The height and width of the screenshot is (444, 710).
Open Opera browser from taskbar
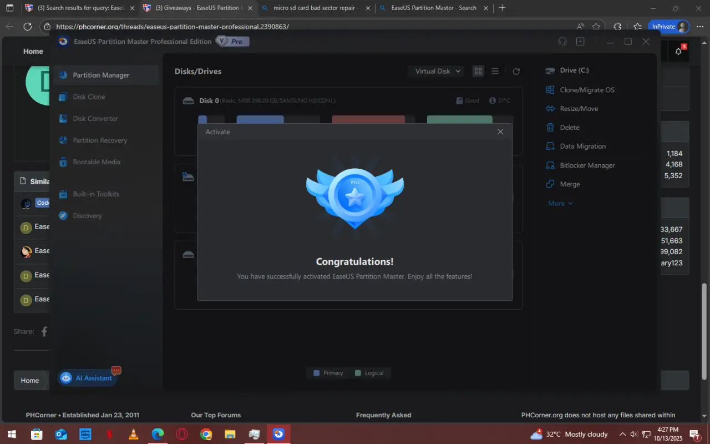pos(182,434)
